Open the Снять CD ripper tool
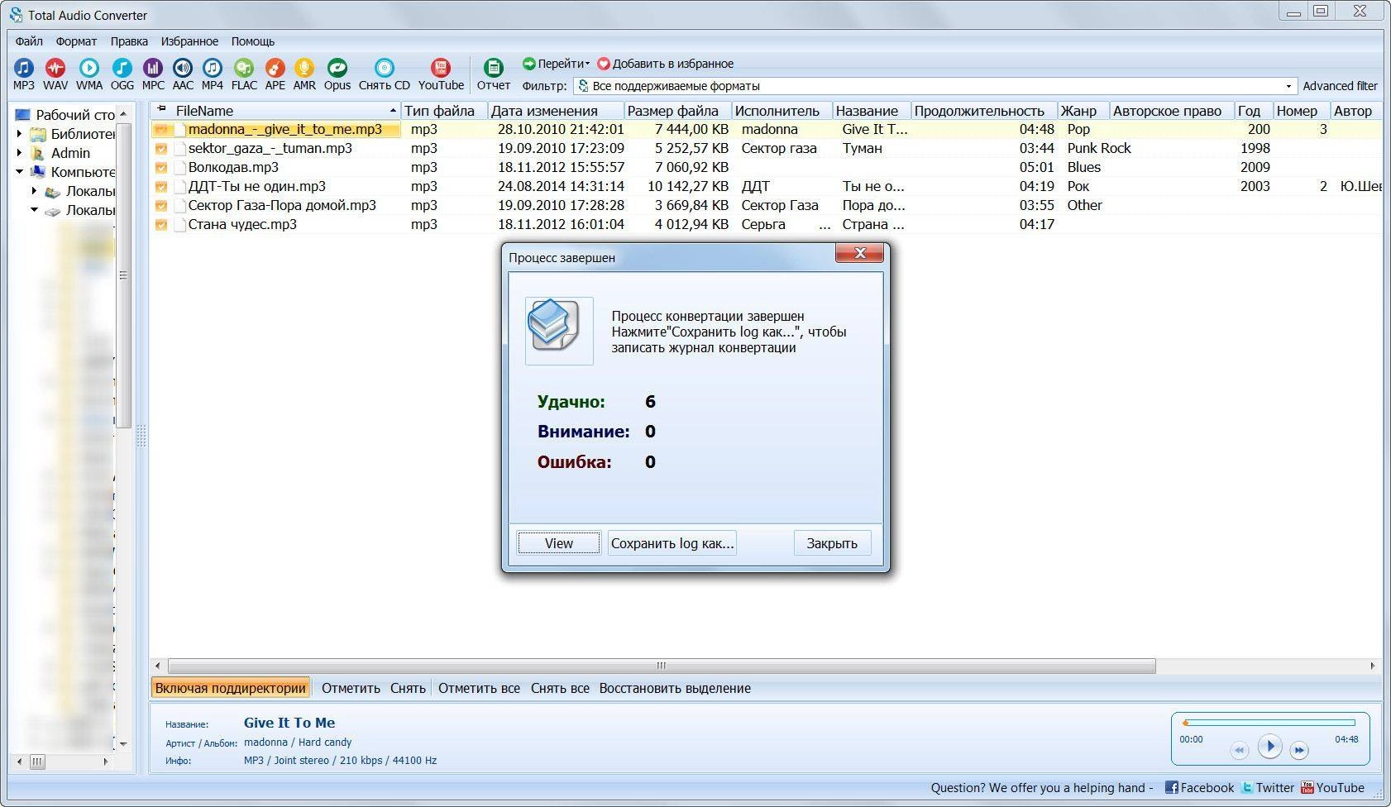The image size is (1391, 807). click(385, 74)
